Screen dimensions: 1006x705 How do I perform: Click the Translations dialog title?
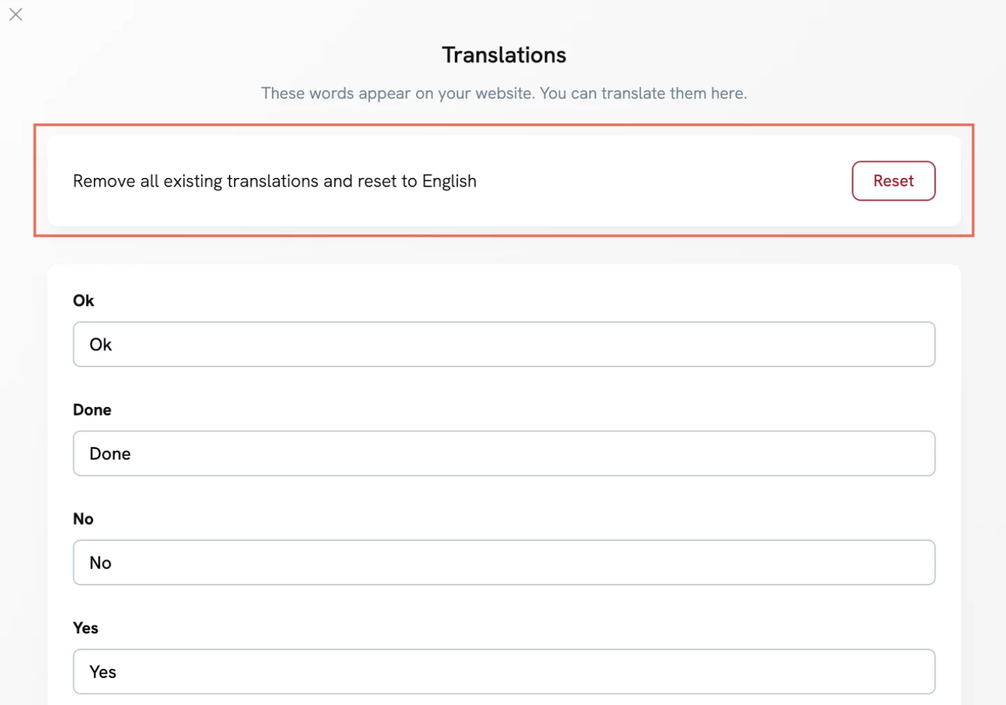[503, 54]
